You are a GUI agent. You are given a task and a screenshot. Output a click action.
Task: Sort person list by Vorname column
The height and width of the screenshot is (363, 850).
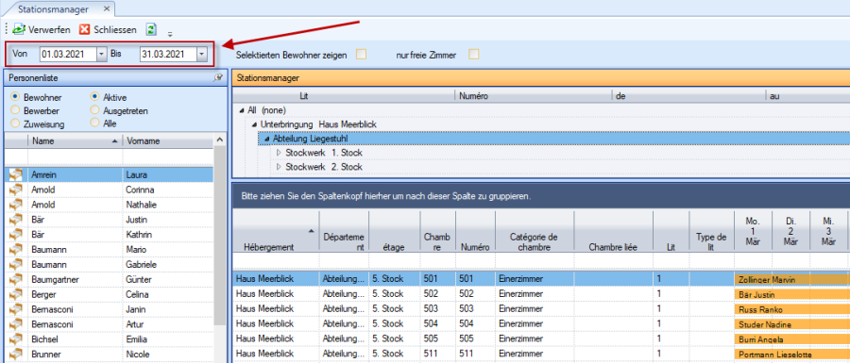[x=168, y=141]
